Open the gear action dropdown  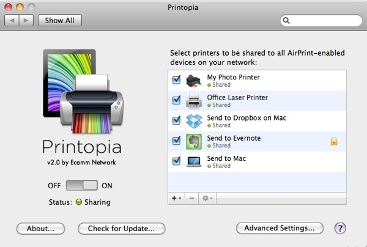point(207,198)
